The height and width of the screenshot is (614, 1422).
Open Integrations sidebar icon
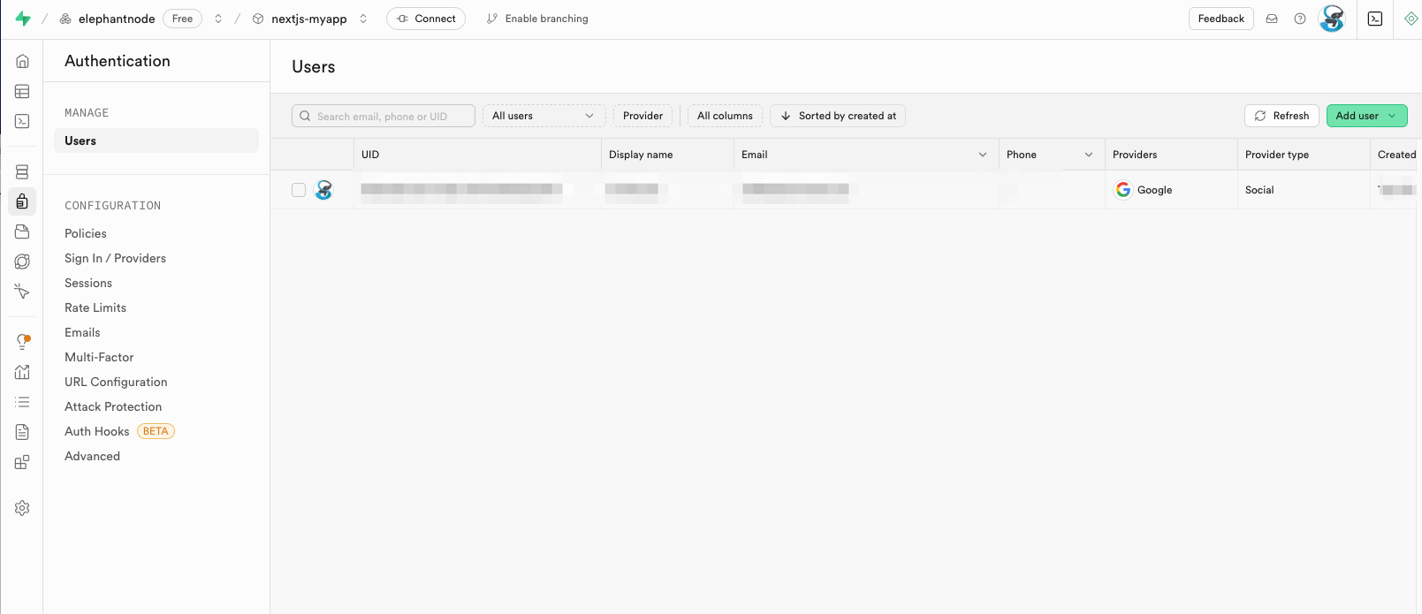(x=22, y=462)
